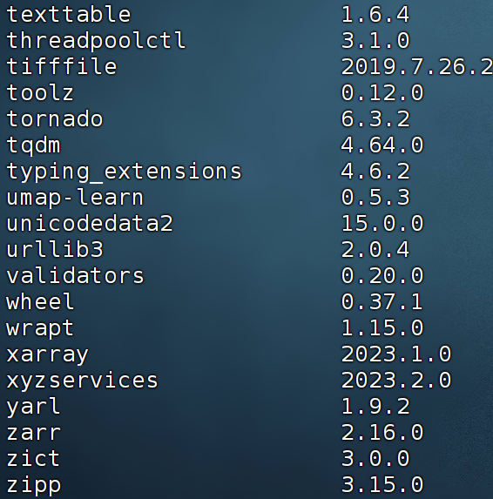Select the zipp package name

(x=33, y=486)
